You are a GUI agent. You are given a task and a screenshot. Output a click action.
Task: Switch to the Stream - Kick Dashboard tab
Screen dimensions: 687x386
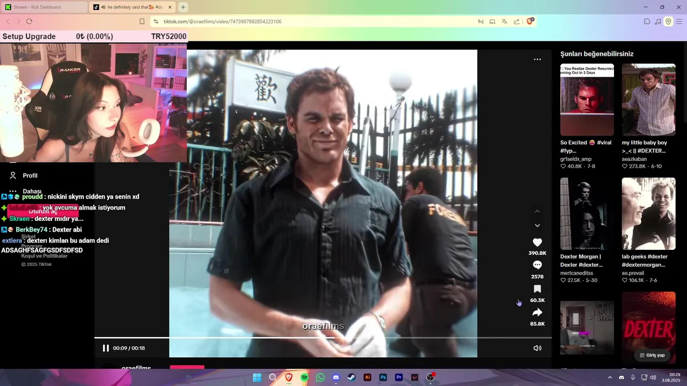click(45, 7)
